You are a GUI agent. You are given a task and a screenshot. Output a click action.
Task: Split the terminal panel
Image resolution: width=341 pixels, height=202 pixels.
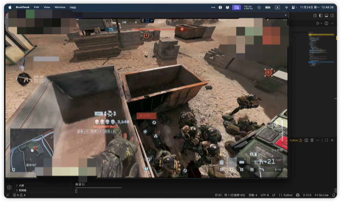(306, 140)
